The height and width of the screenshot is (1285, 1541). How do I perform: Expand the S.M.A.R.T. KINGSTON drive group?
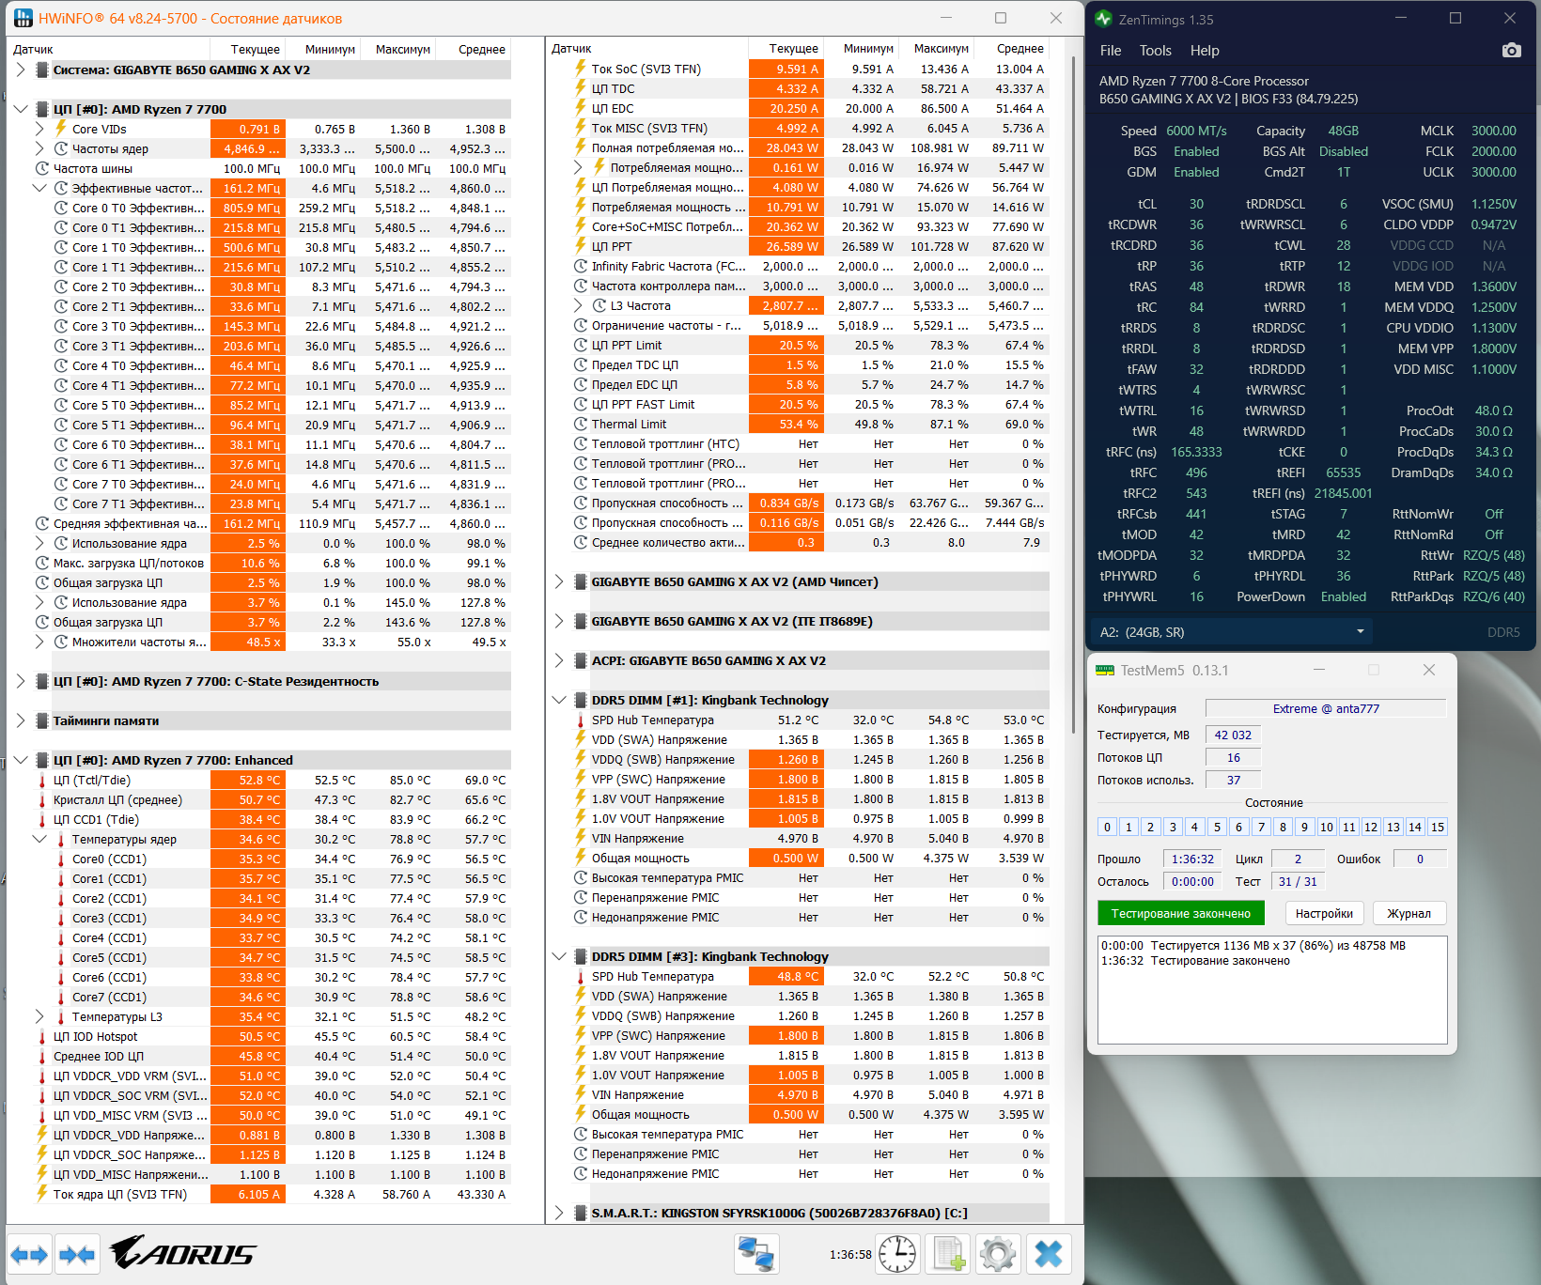pos(559,1213)
